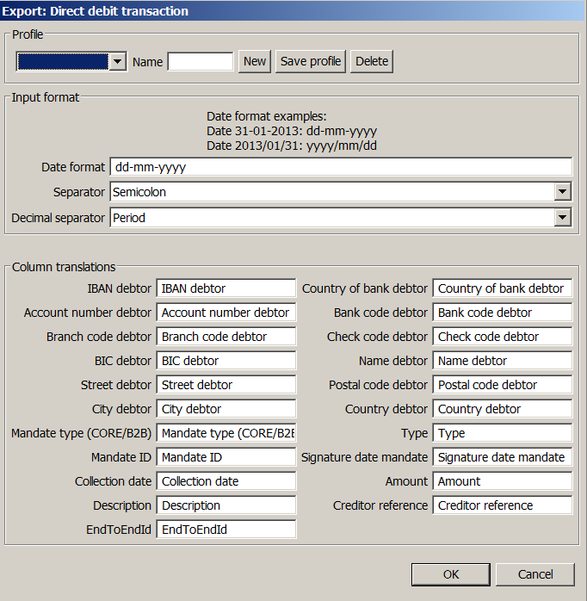The image size is (587, 601).
Task: Click the 'Input format' group label
Action: pyautogui.click(x=46, y=97)
